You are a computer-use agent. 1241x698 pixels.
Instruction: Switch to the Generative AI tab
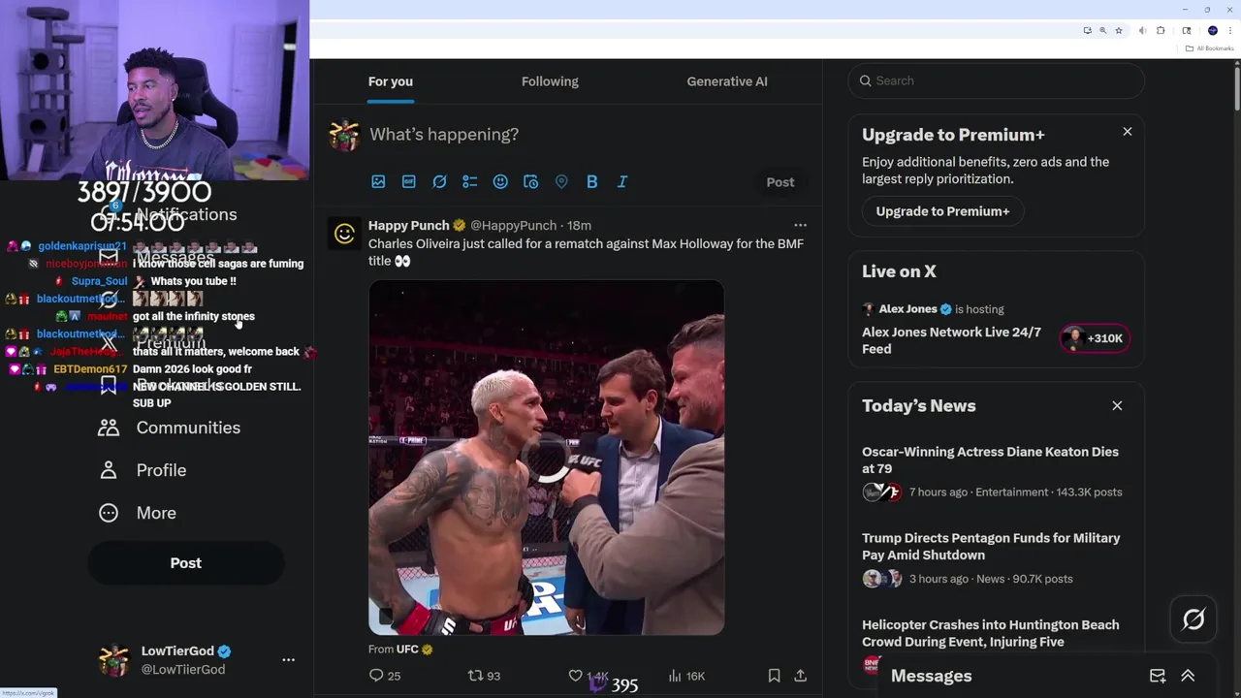pos(727,81)
